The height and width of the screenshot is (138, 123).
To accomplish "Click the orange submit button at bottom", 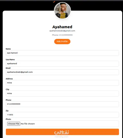I will tap(62, 132).
